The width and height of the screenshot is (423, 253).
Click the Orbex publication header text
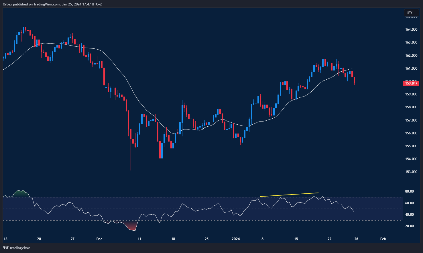point(52,4)
